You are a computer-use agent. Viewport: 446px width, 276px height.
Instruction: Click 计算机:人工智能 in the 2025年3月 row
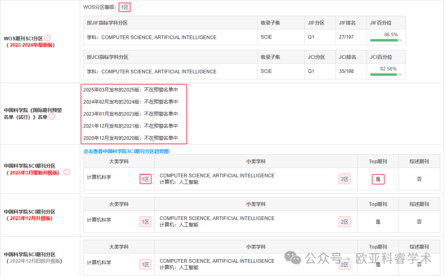(x=179, y=182)
